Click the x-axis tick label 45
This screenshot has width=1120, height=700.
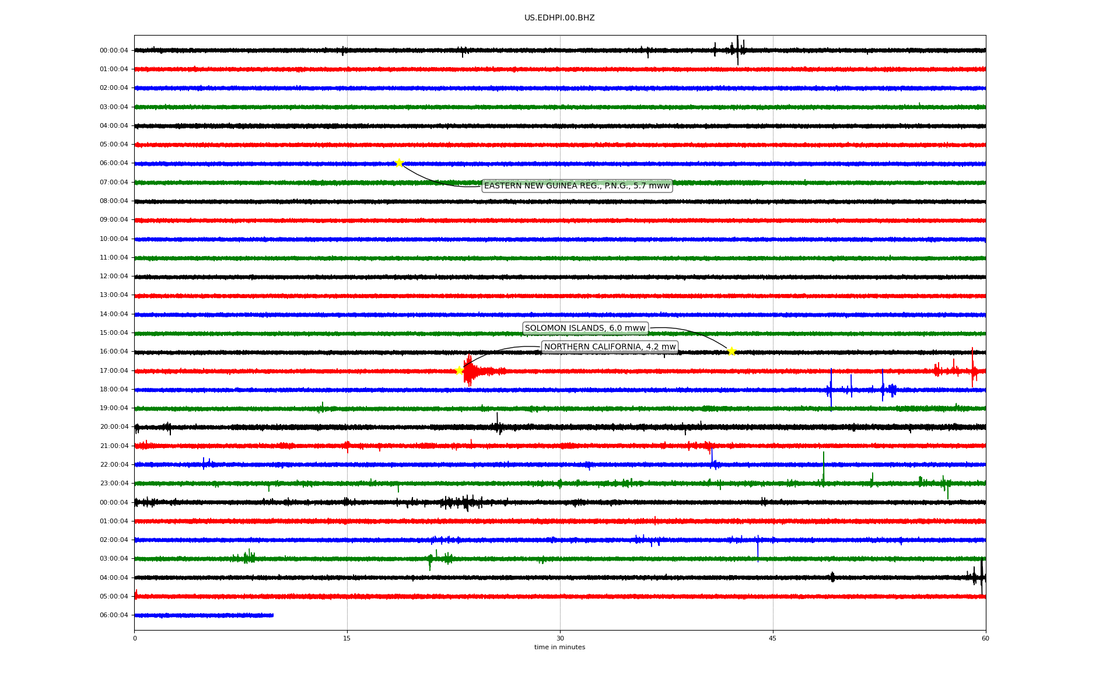coord(773,638)
